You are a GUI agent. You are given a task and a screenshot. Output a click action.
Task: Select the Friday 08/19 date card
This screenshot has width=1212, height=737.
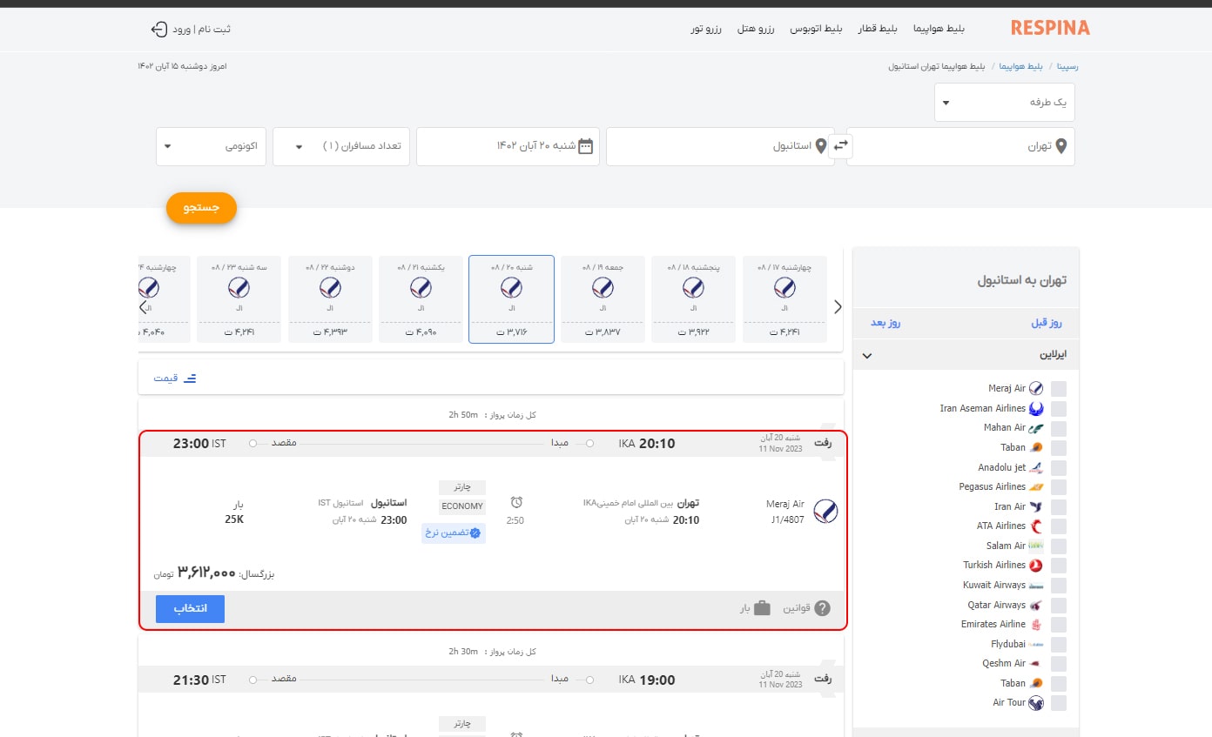pyautogui.click(x=603, y=299)
